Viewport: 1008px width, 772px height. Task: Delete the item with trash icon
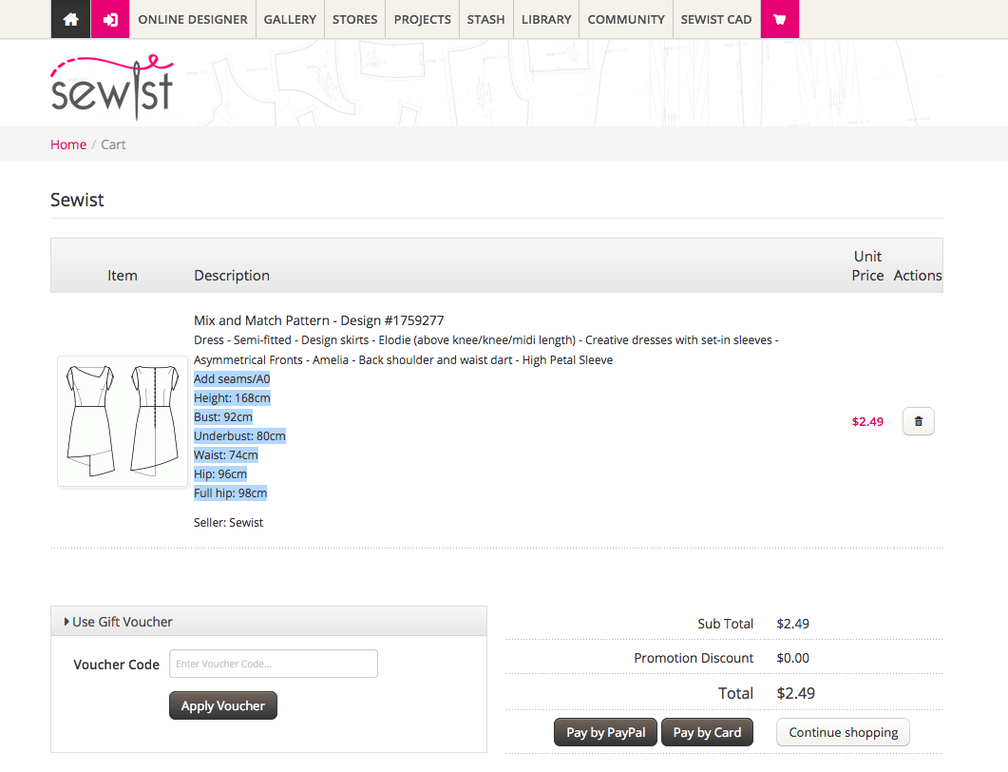918,421
